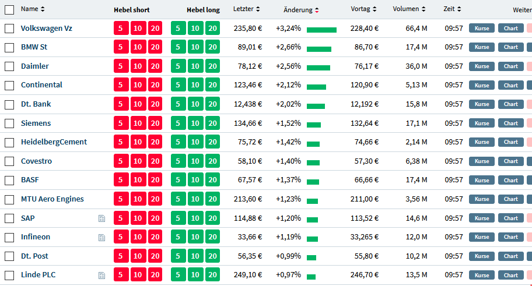Open the MTU Aero Engines link
The image size is (532, 286).
click(x=52, y=199)
